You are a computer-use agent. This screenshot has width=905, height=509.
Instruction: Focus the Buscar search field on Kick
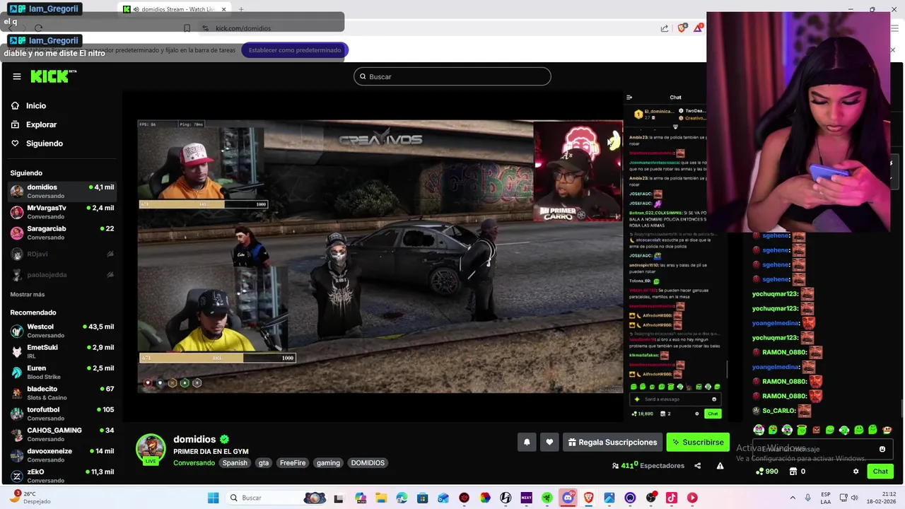pyautogui.click(x=452, y=76)
